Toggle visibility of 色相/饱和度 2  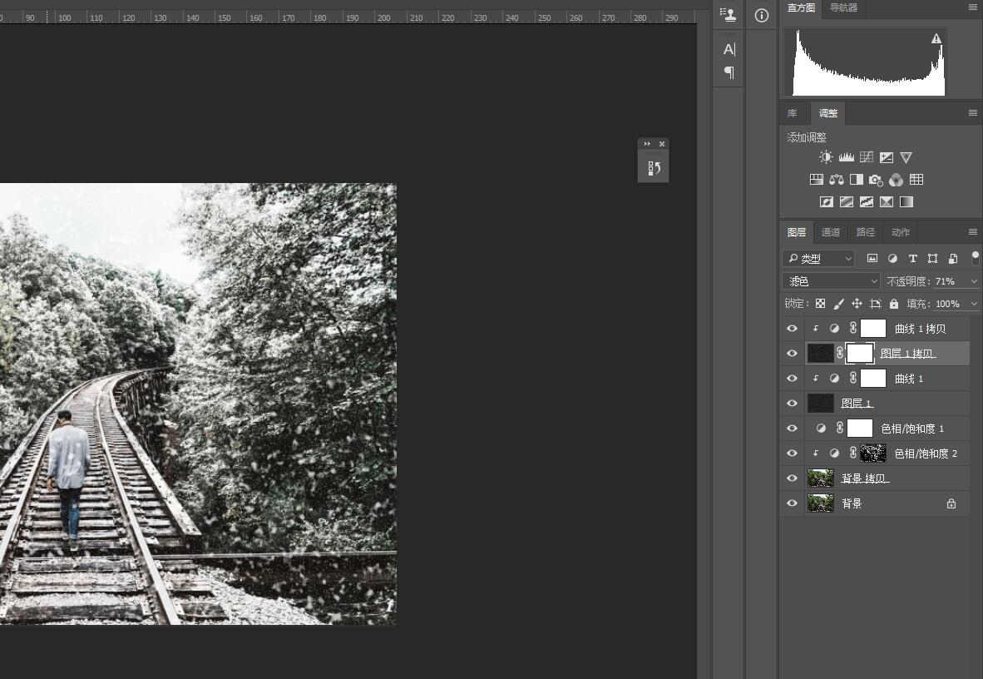click(x=792, y=453)
